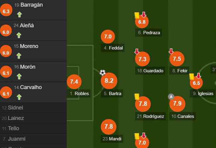Viewport: 216px width, 148px height.
Task: Click Pedraza's yellow card icon
Action: tap(137, 15)
